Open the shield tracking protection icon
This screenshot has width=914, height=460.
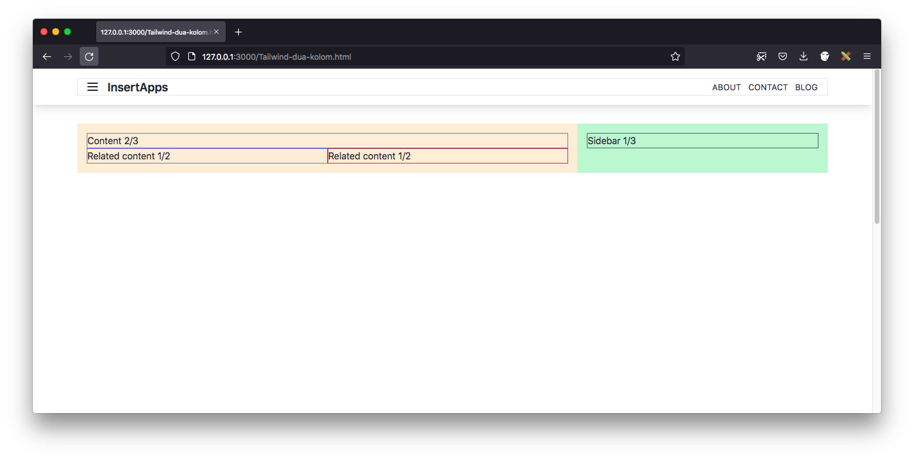pos(175,57)
